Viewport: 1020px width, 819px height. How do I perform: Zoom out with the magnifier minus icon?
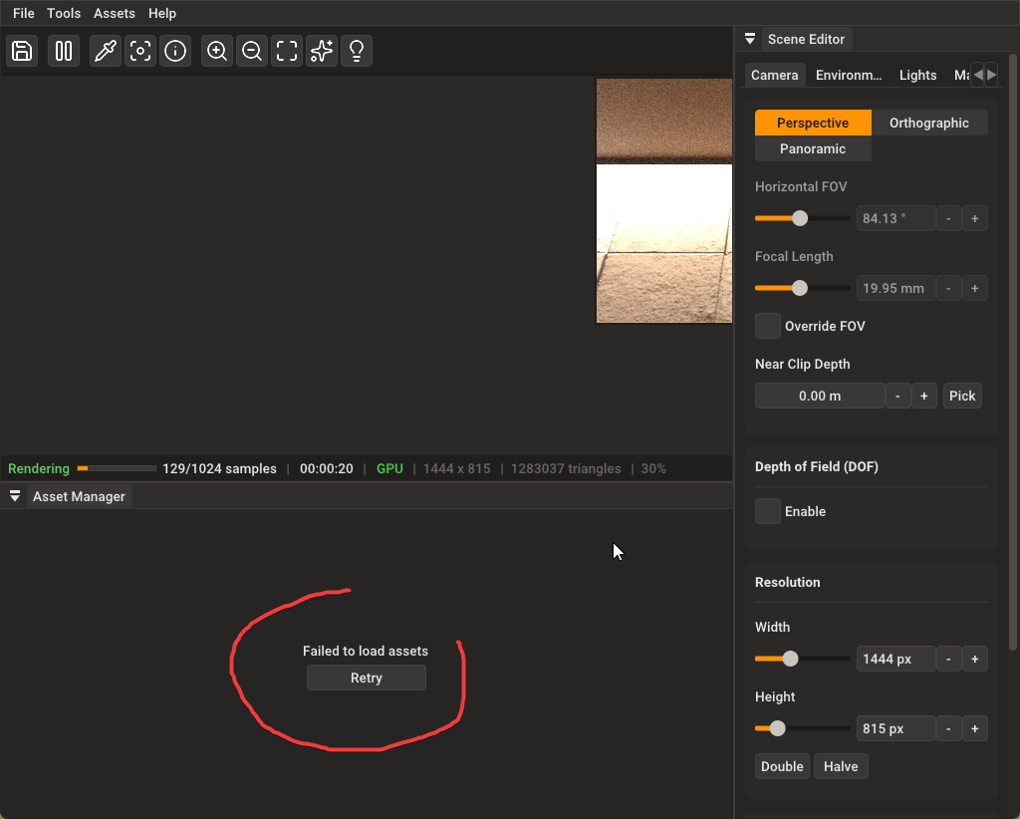coord(252,51)
